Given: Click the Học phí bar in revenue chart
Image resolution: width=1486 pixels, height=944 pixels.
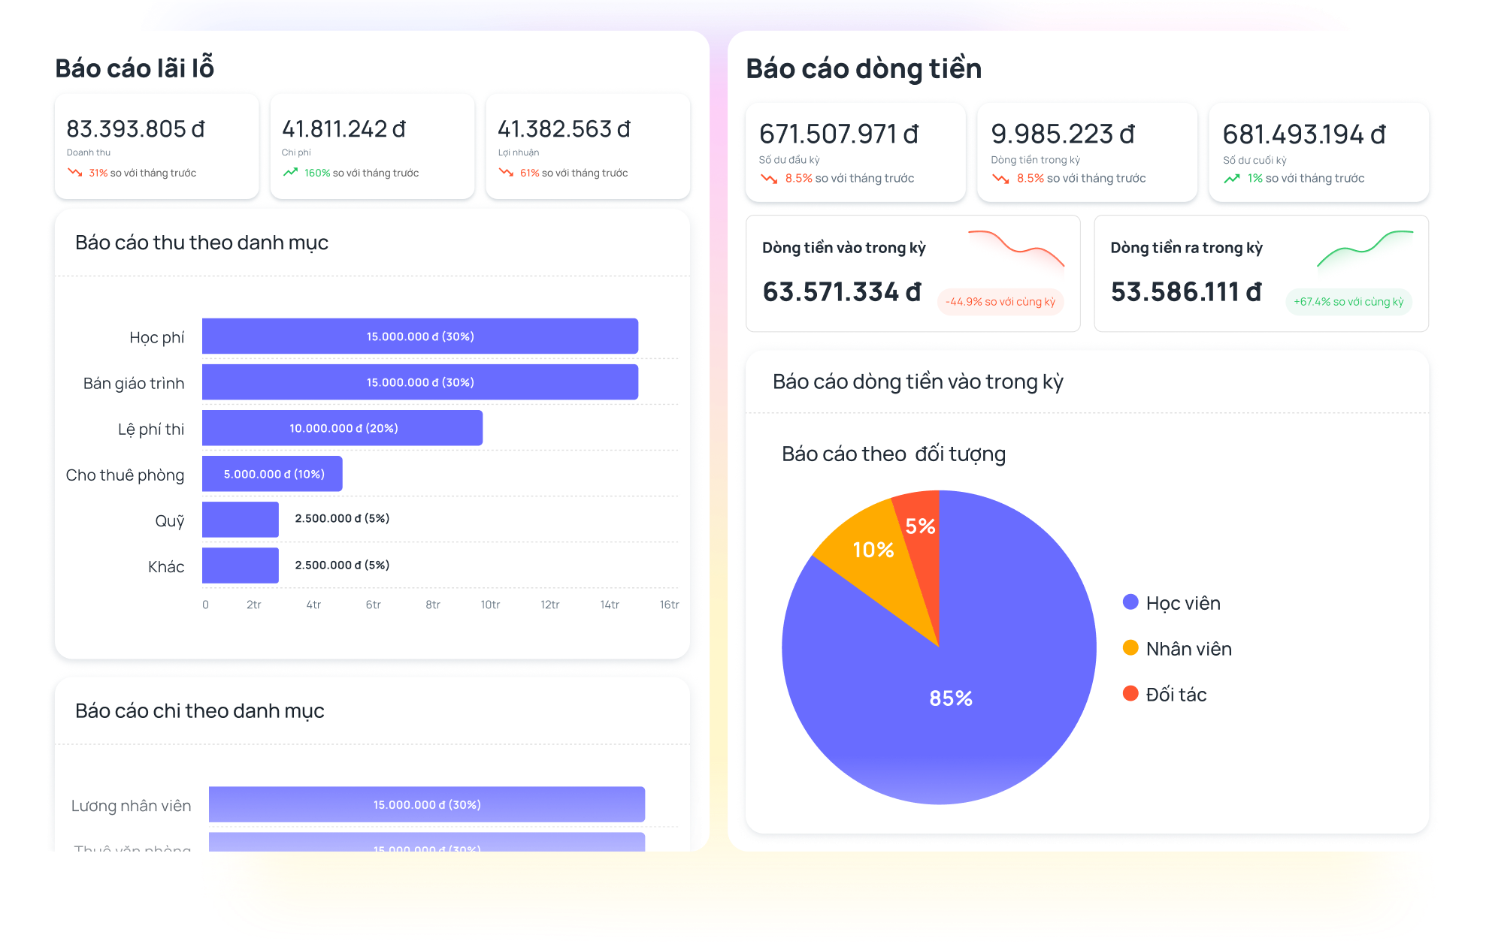Looking at the screenshot, I should coord(419,336).
